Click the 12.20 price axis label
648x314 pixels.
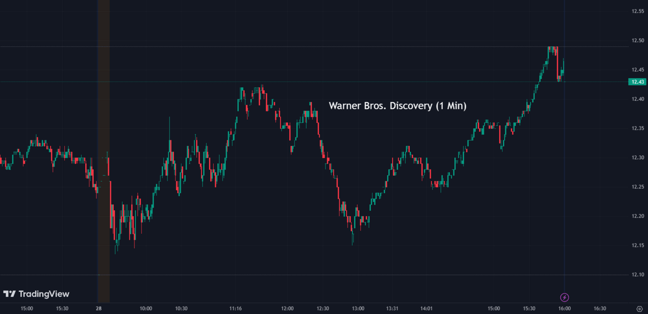(638, 216)
